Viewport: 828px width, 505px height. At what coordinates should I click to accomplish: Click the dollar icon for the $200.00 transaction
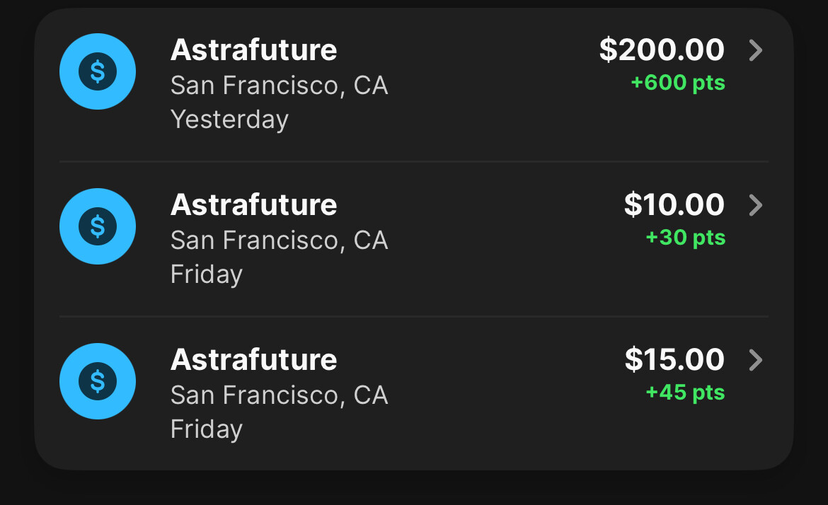[x=98, y=71]
